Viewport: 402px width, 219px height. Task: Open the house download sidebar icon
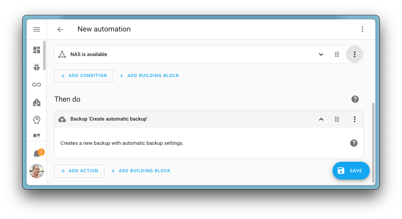(37, 102)
